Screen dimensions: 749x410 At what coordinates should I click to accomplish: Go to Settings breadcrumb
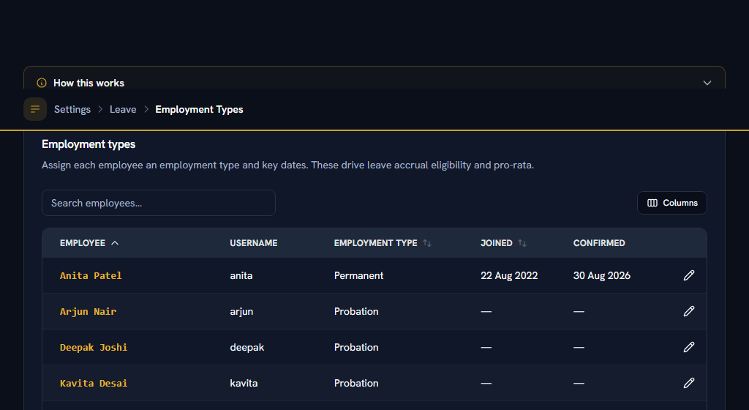72,109
